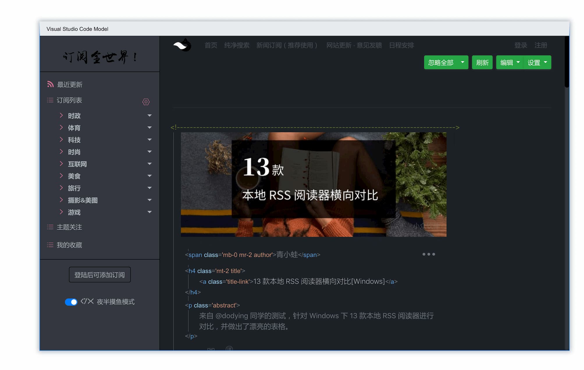Click the 登录 link
The image size is (584, 370).
(x=521, y=45)
